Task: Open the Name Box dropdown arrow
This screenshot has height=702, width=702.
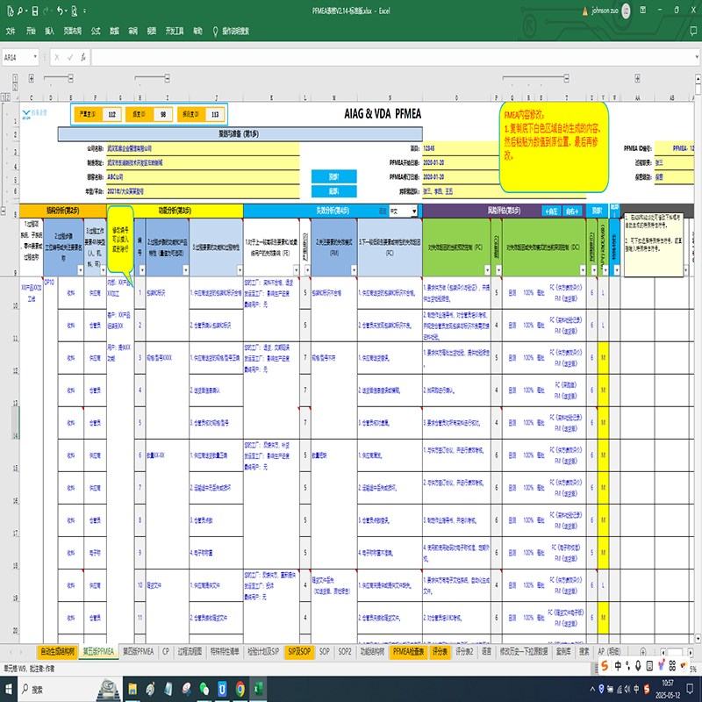Action: pos(35,57)
